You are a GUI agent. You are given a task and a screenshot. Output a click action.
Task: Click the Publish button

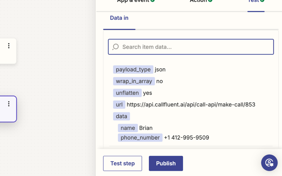166,163
